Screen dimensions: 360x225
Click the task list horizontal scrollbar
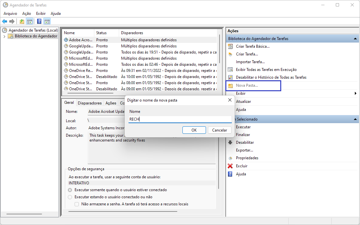[91, 93]
